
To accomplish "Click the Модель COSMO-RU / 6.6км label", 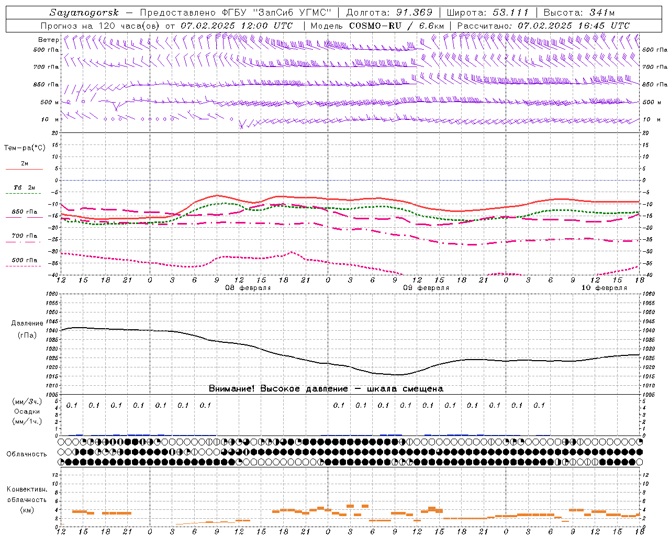I will (x=377, y=26).
